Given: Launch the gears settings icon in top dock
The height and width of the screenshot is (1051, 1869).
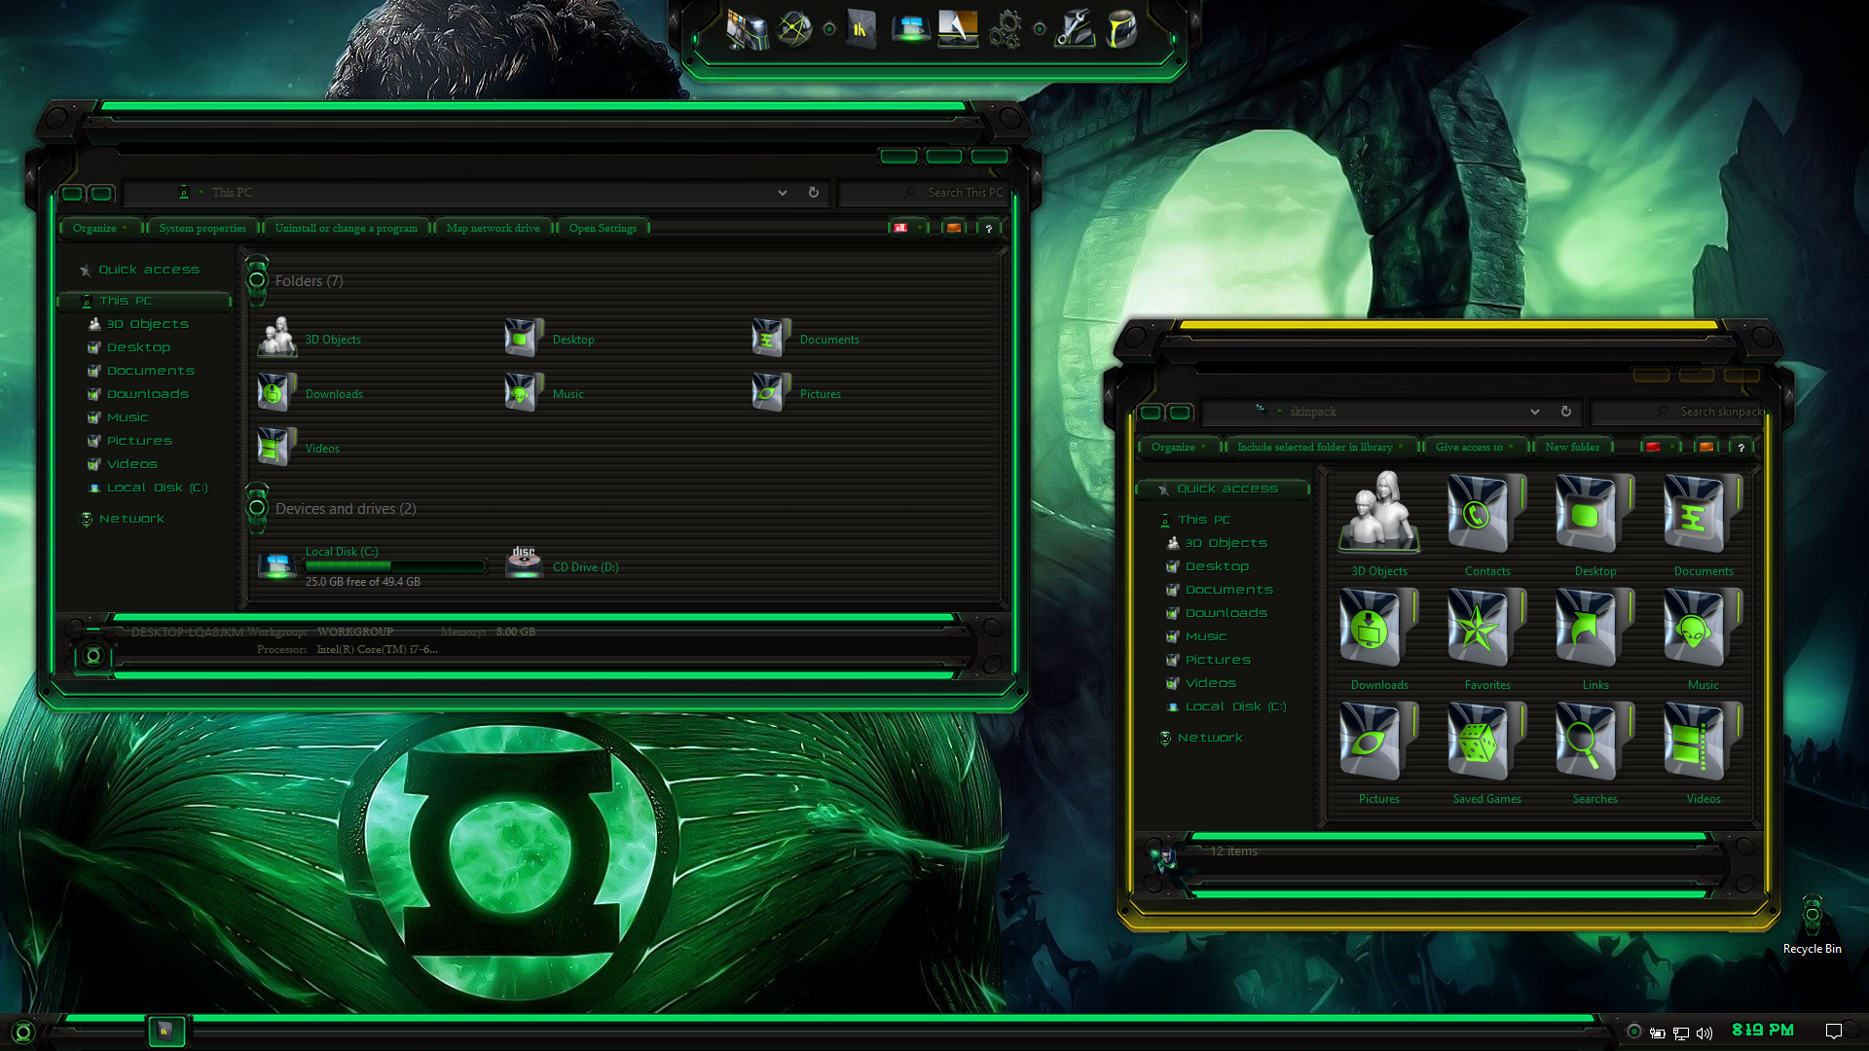Looking at the screenshot, I should [x=1006, y=29].
